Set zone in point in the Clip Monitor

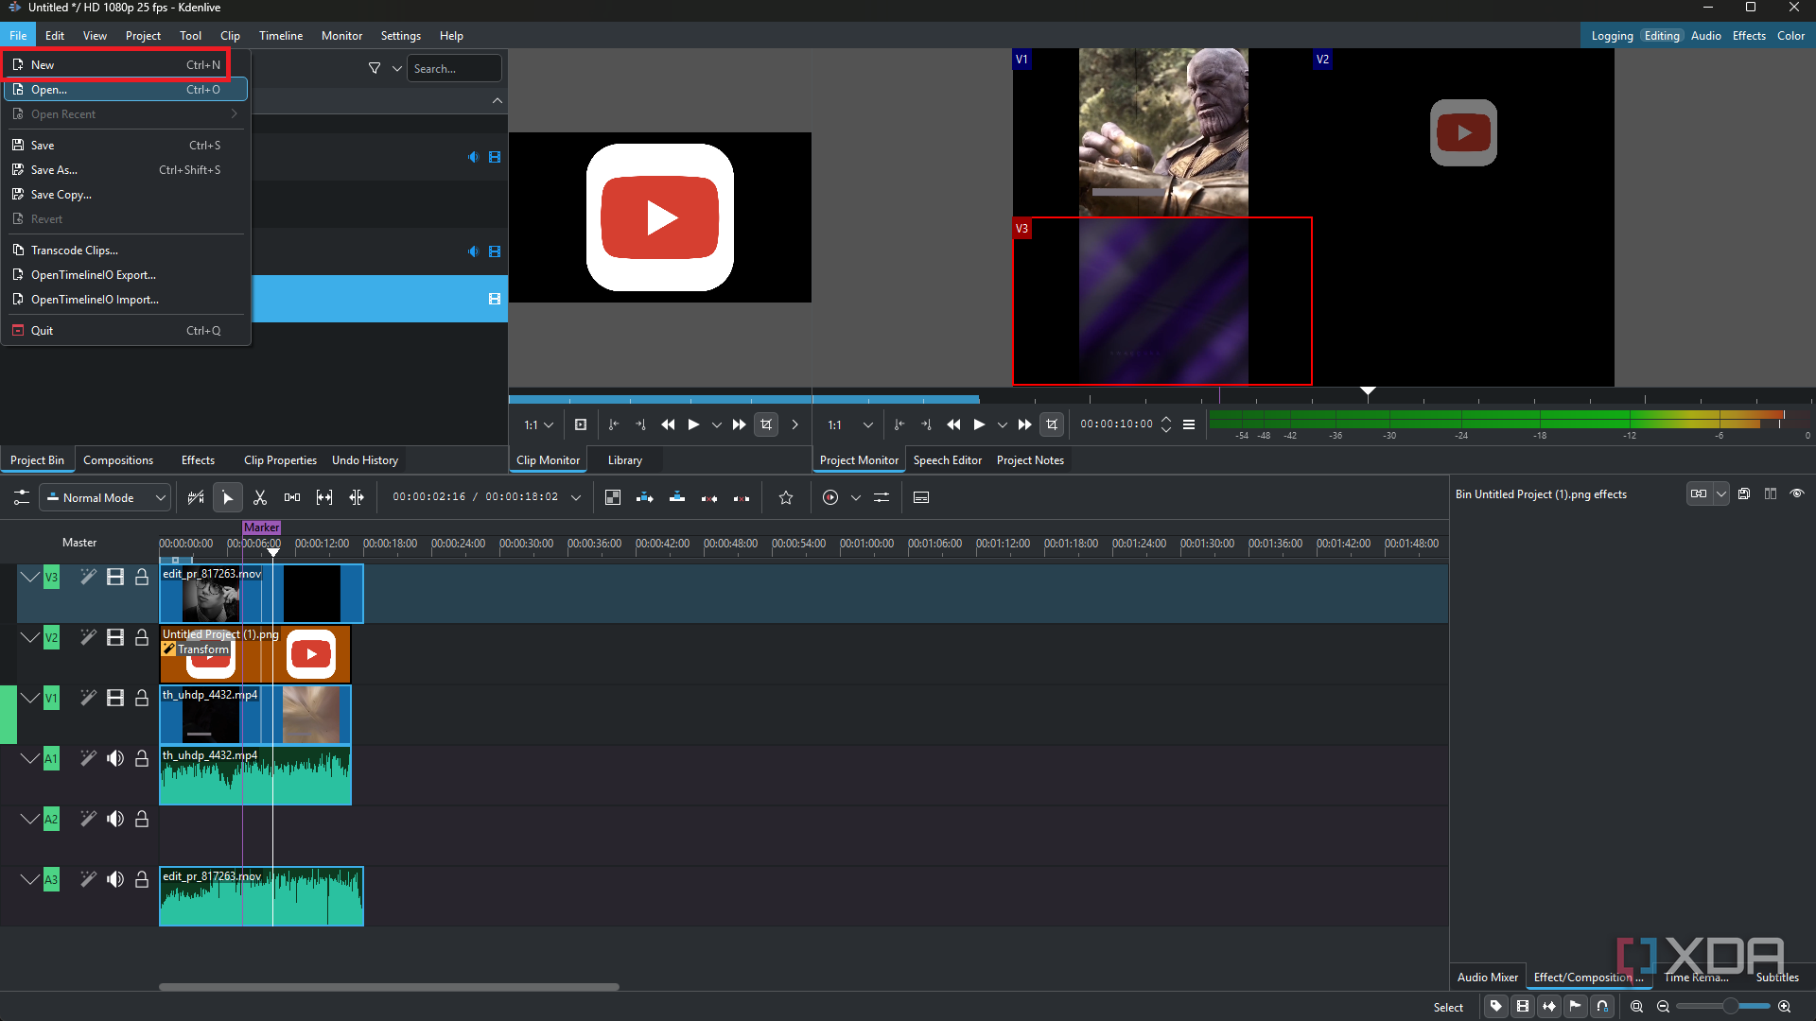(x=614, y=425)
